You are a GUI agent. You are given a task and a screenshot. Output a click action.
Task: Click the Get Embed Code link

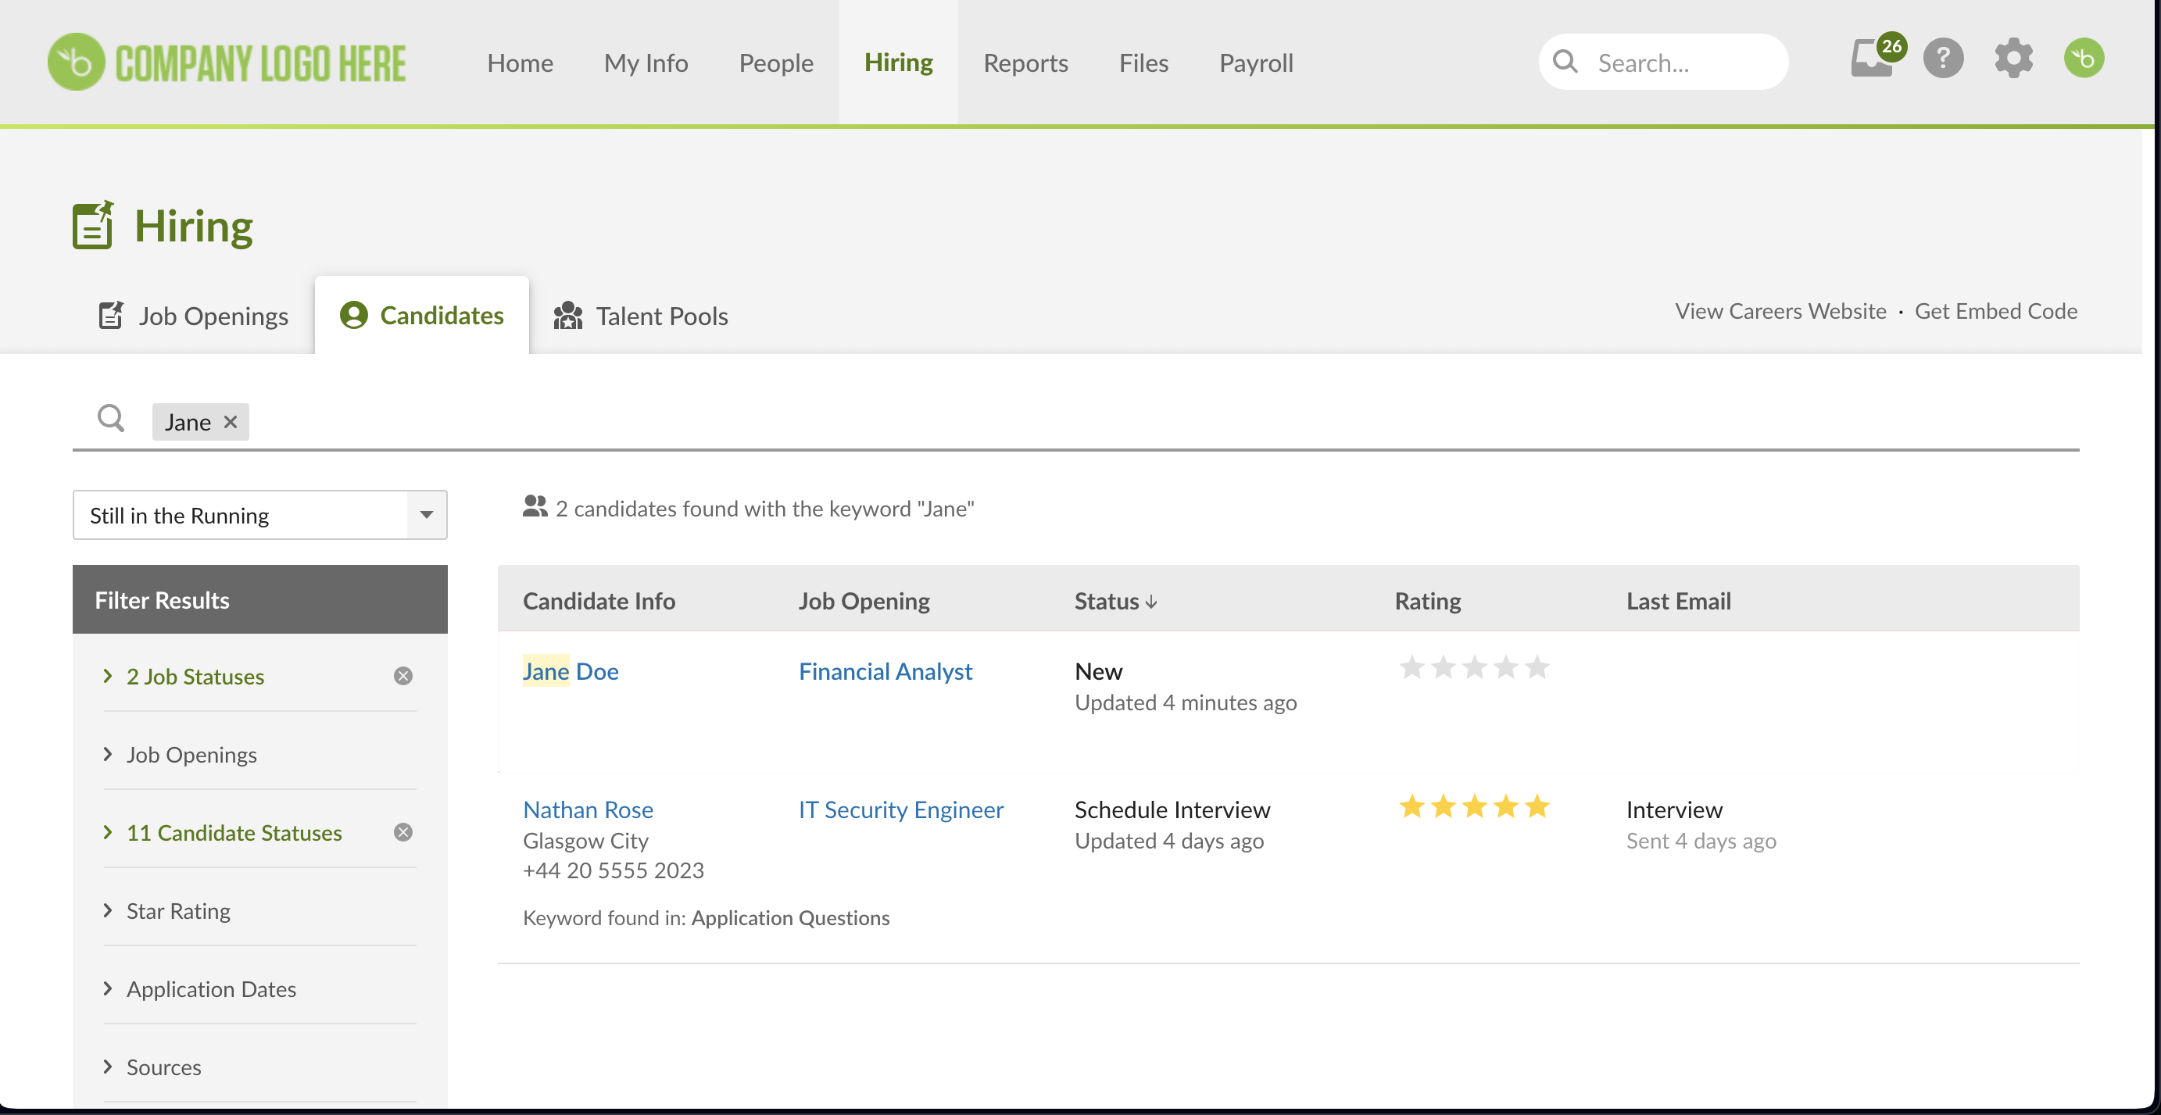[1996, 311]
